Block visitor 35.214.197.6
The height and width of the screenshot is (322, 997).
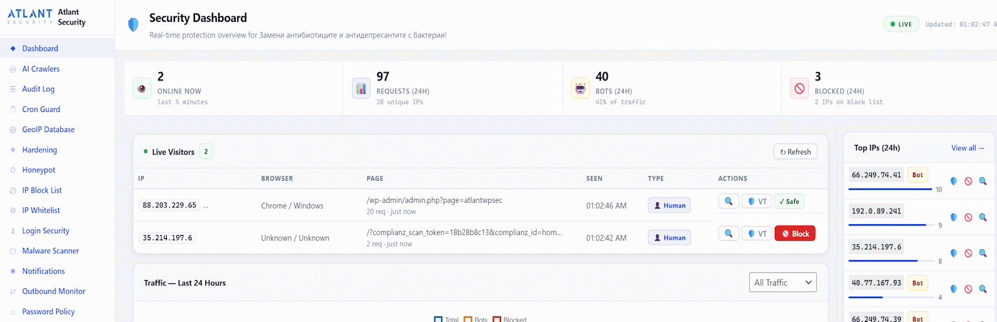pos(795,233)
